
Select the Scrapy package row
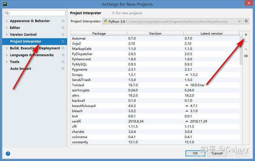[155, 75]
